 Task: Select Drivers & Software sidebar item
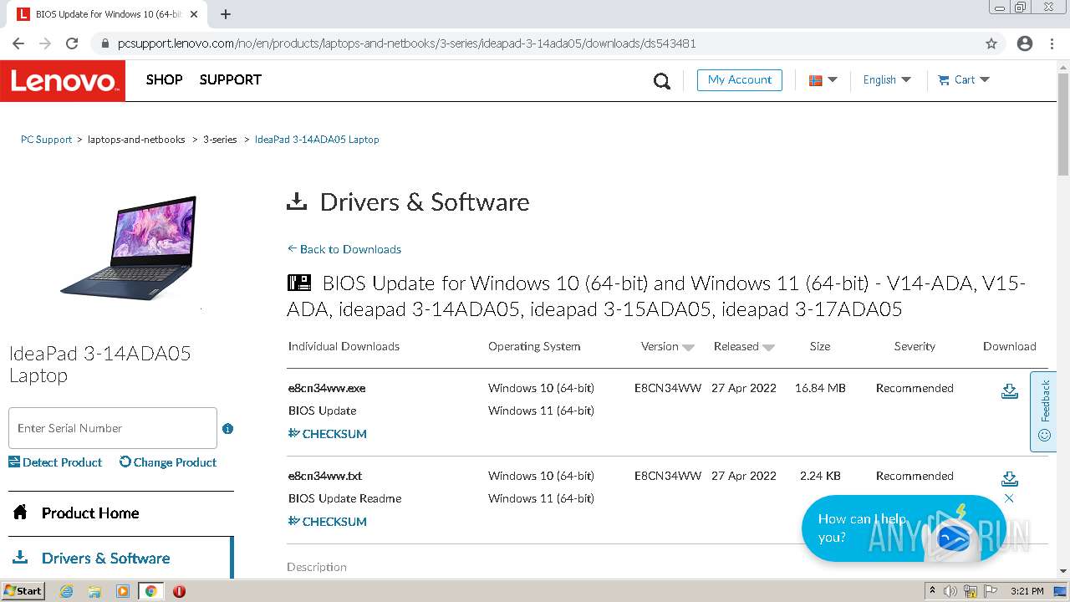[x=121, y=558]
